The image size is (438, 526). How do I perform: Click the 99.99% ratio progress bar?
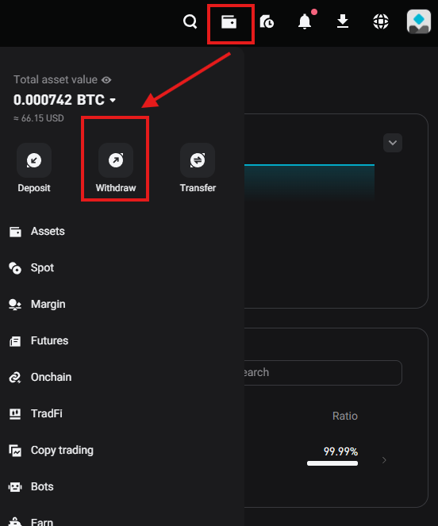pyautogui.click(x=332, y=463)
